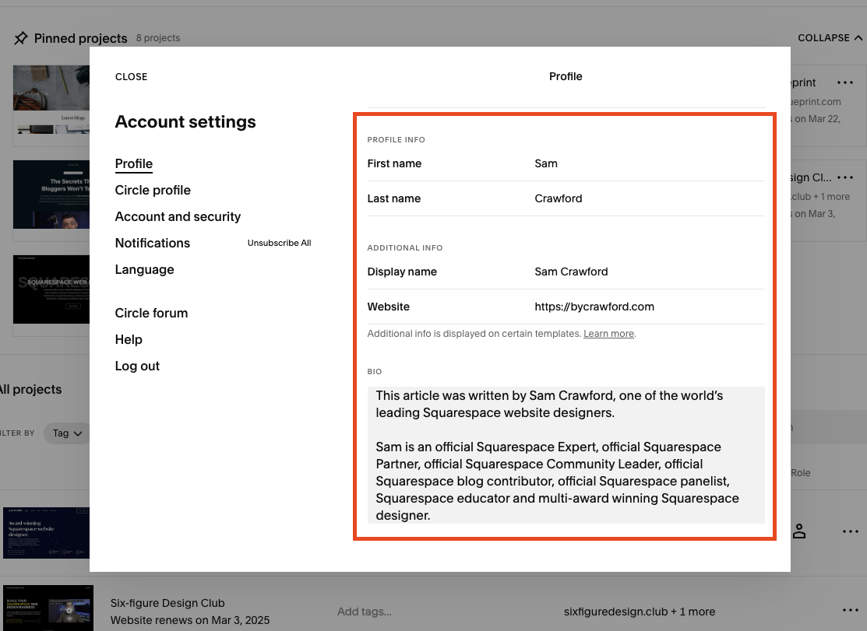Open the Circle profile settings
The image size is (867, 631).
[153, 190]
